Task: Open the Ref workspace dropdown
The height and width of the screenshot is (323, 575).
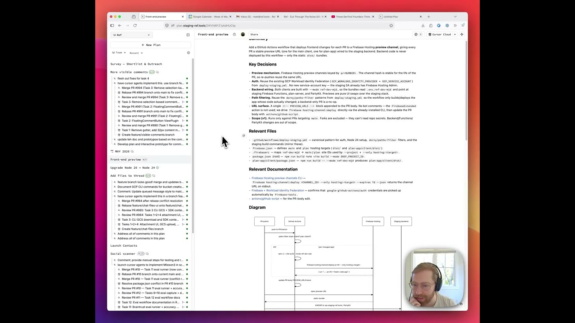Action: point(131,35)
